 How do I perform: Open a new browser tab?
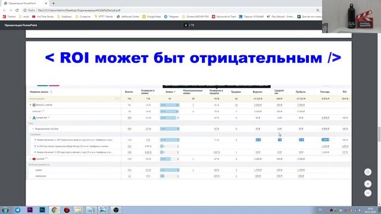pos(54,4)
